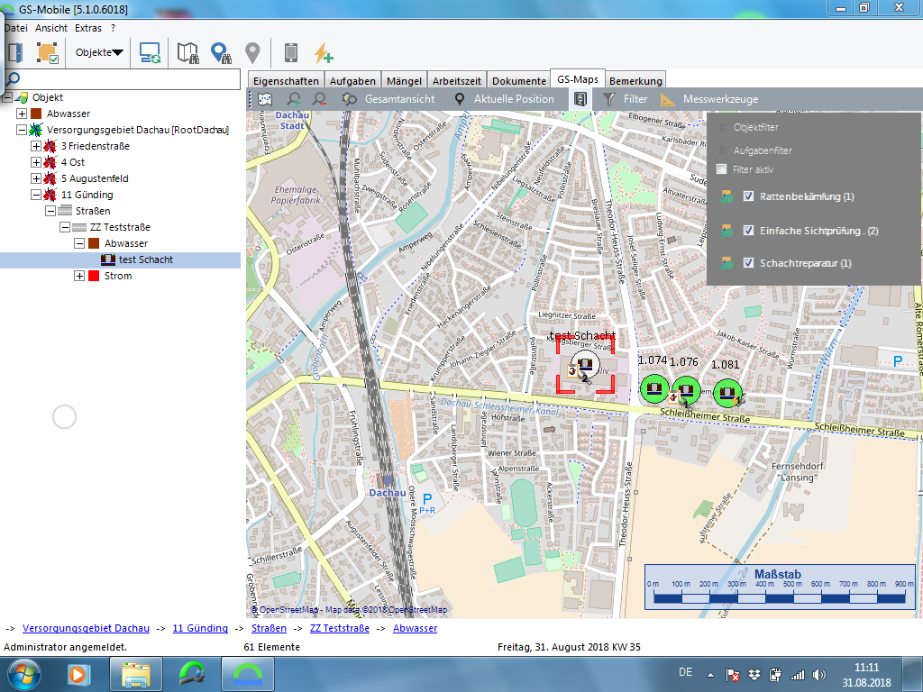Click the synchronize monitor icon in toolbar

click(150, 53)
